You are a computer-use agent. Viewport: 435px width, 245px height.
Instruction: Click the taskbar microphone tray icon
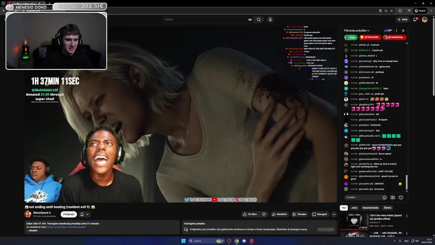tap(400, 241)
